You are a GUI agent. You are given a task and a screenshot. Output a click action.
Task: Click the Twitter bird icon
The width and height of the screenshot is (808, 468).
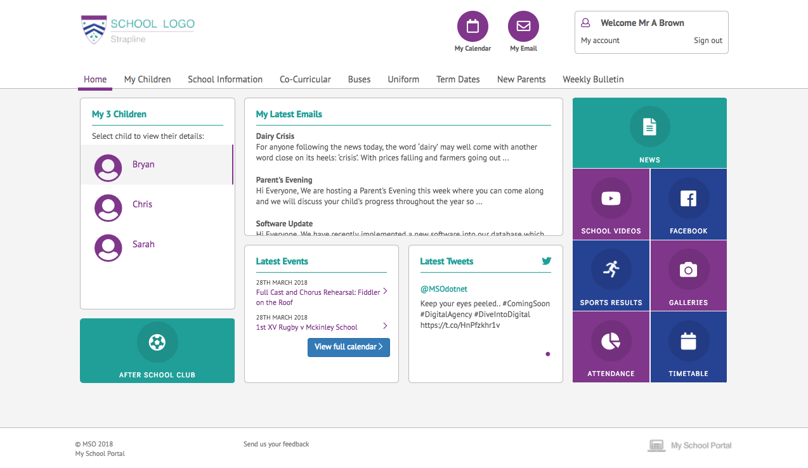pos(546,261)
